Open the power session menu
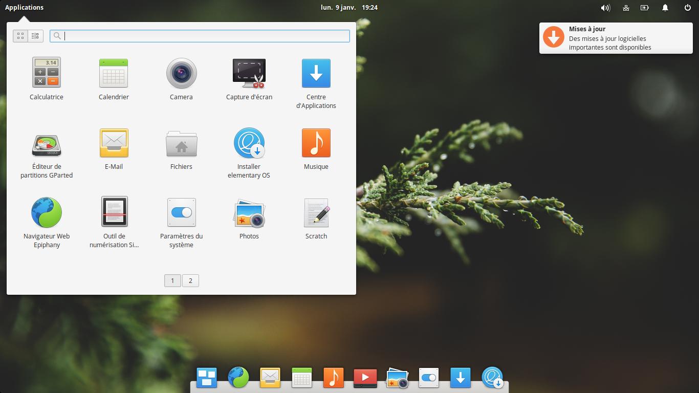699x393 pixels. point(687,8)
